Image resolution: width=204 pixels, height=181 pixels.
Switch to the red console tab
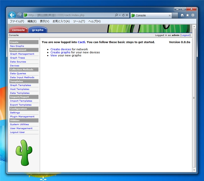pos(18,30)
